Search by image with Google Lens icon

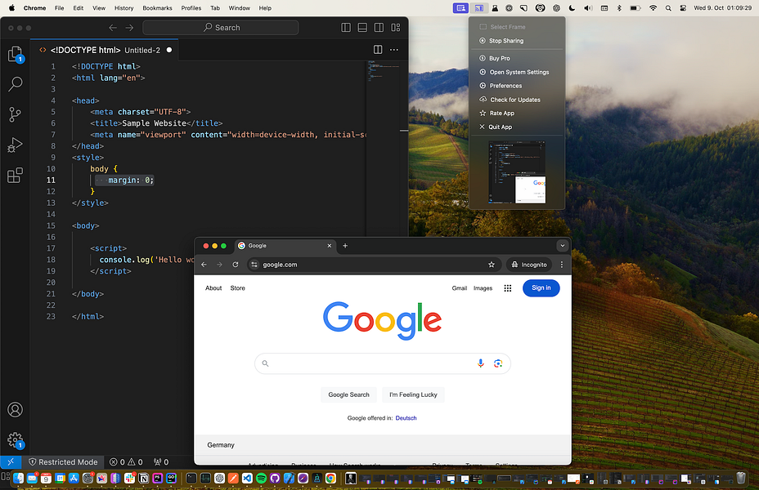tap(498, 363)
